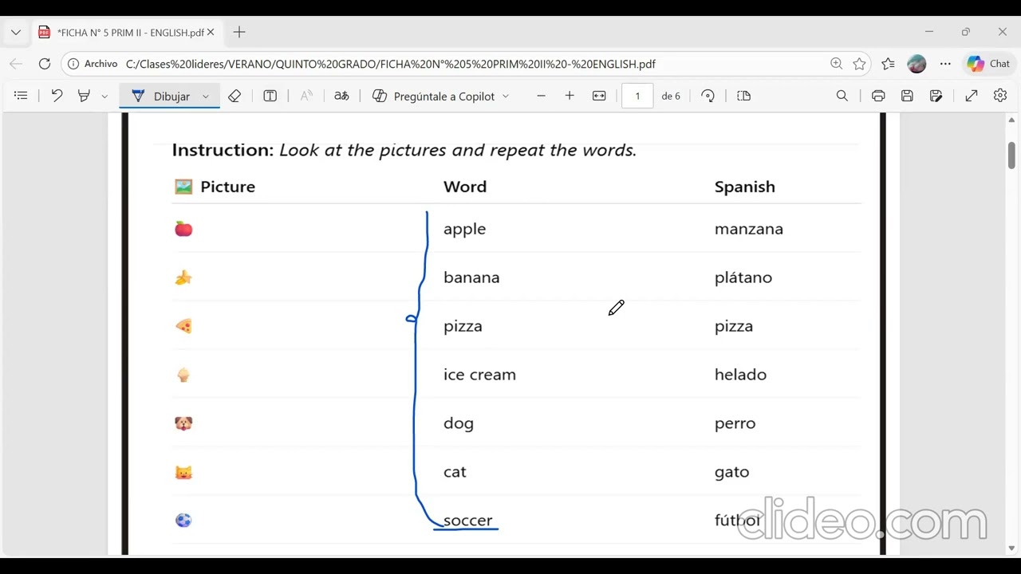Search within the PDF
This screenshot has width=1021, height=574.
tap(842, 96)
